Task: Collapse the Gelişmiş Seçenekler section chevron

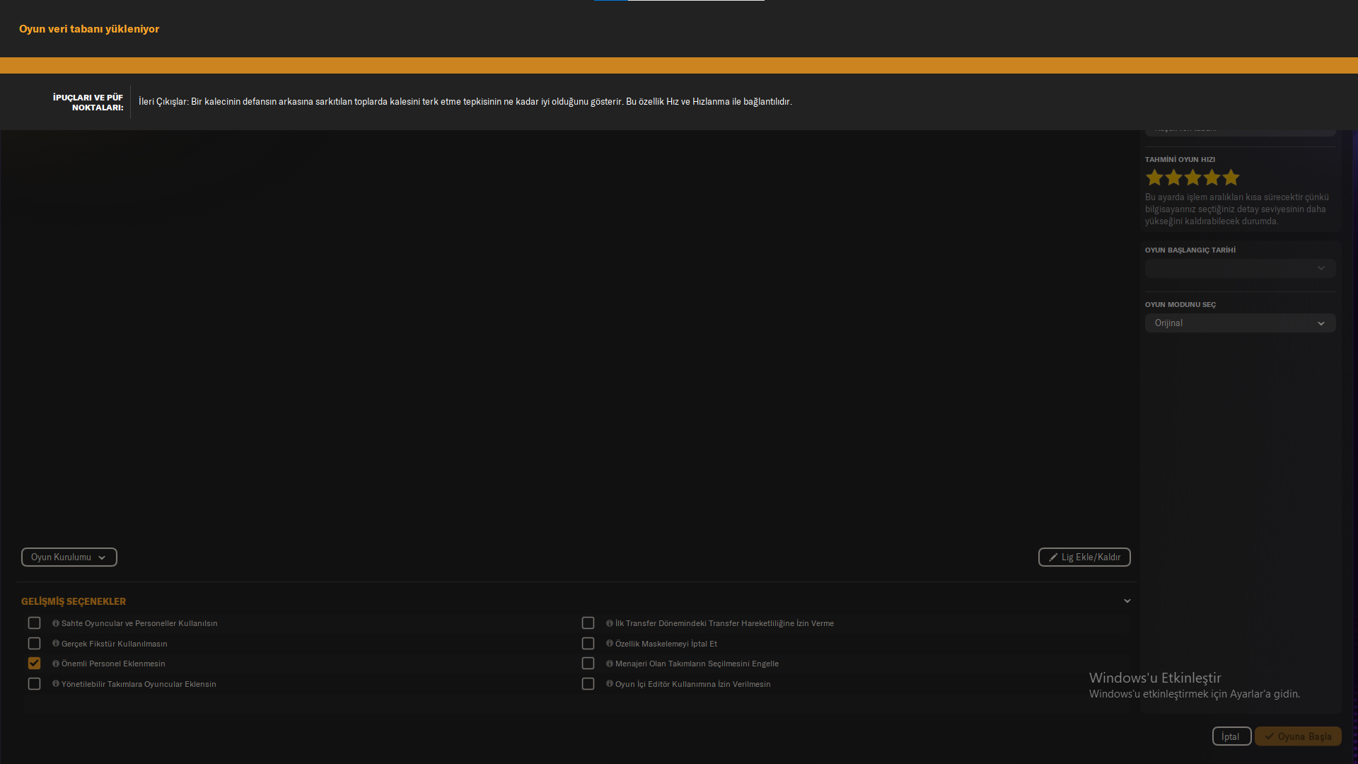Action: 1127,601
